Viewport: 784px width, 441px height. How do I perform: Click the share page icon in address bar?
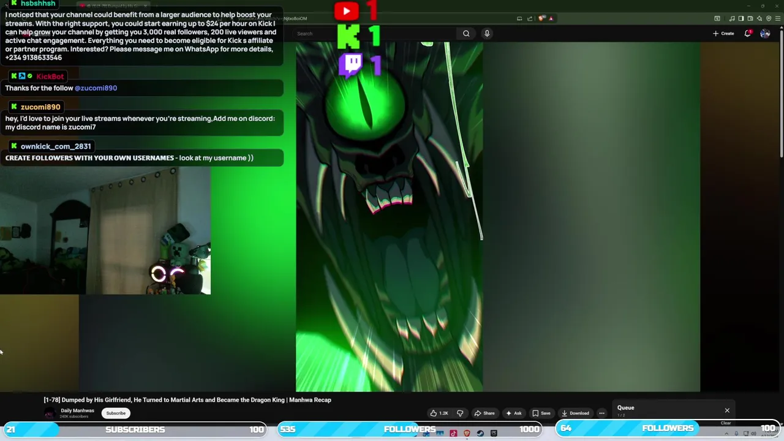tap(530, 18)
